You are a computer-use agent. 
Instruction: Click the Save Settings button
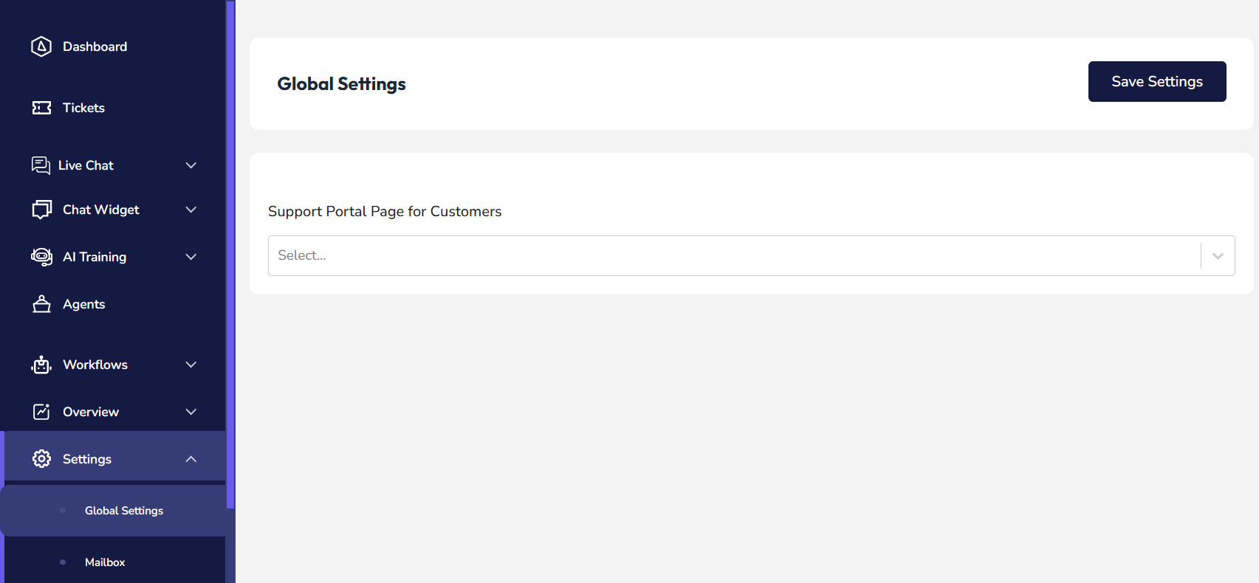[x=1157, y=81]
